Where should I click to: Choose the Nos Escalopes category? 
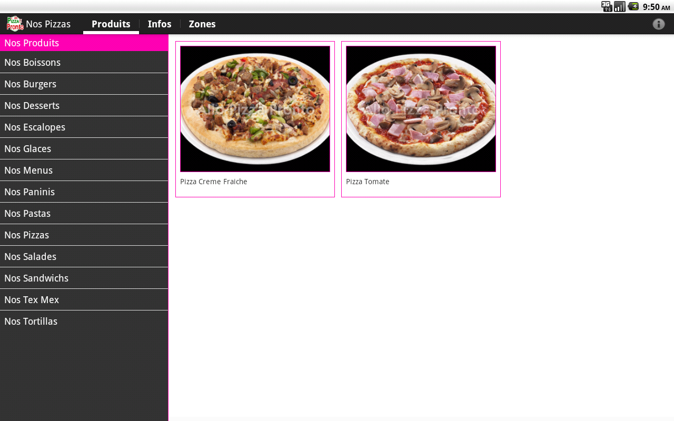(x=84, y=127)
